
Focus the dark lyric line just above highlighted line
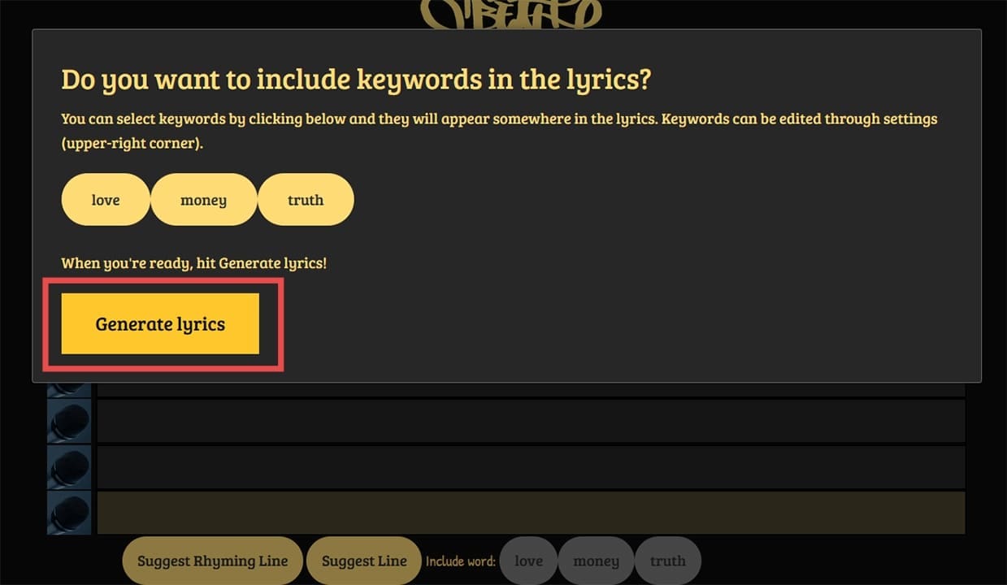532,467
